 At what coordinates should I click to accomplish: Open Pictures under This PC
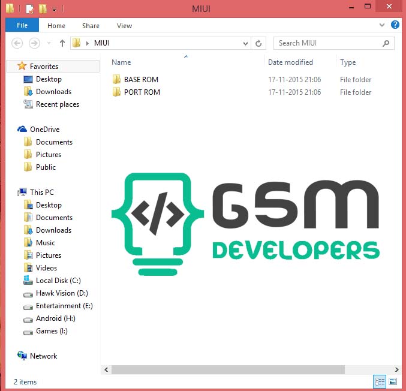tap(49, 255)
